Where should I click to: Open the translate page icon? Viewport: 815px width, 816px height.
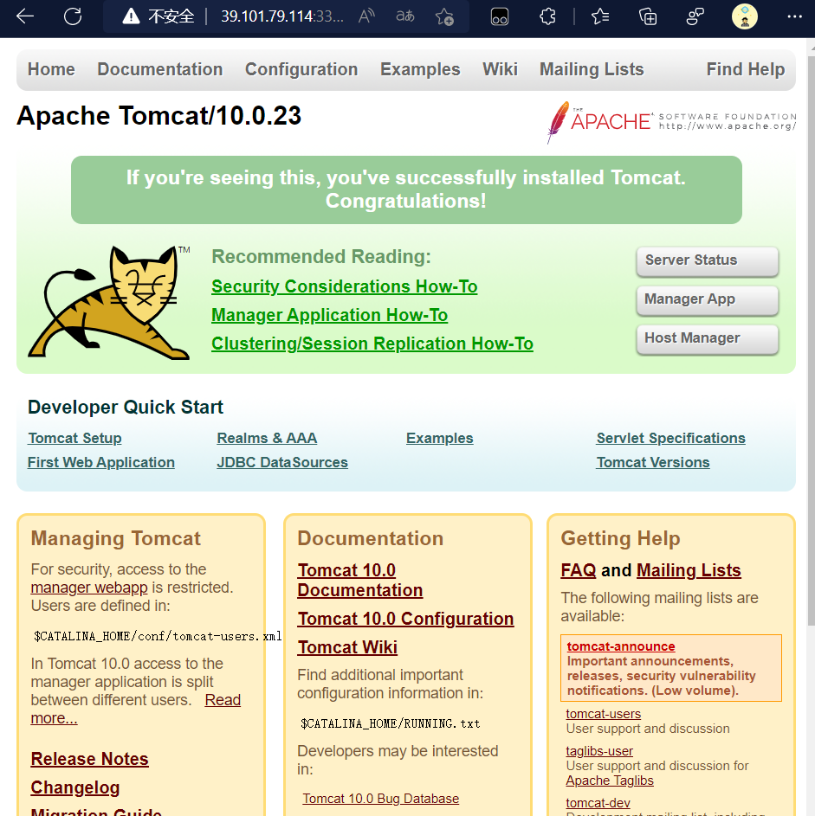point(404,16)
